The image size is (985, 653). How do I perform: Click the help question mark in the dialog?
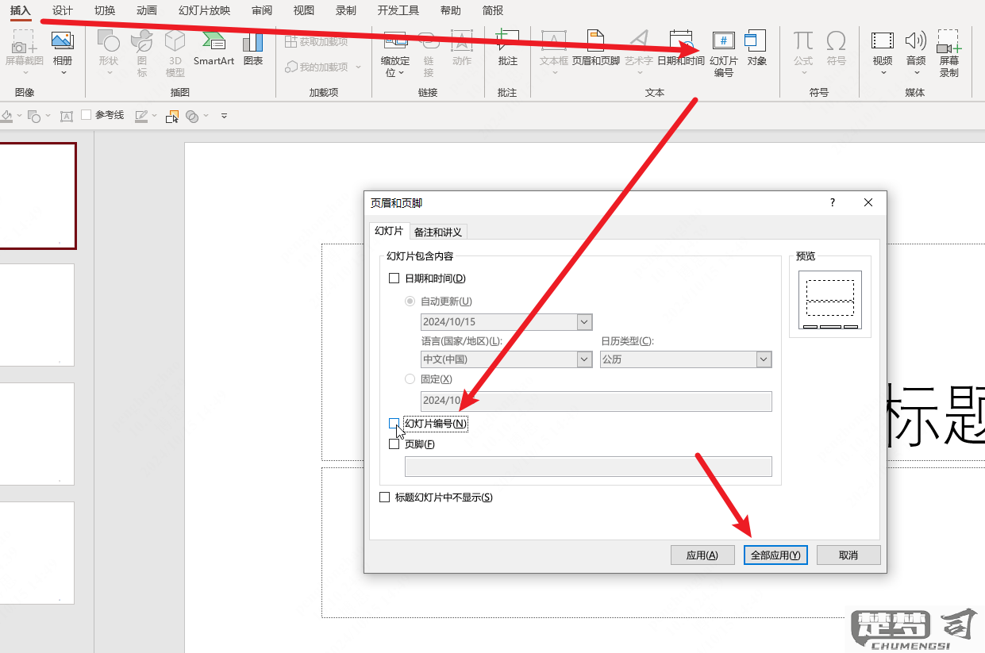pos(833,203)
